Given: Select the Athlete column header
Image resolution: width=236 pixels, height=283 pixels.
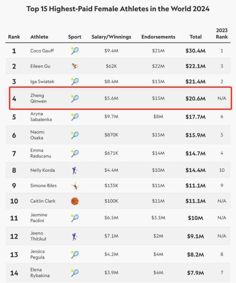Looking at the screenshot, I should pos(39,37).
